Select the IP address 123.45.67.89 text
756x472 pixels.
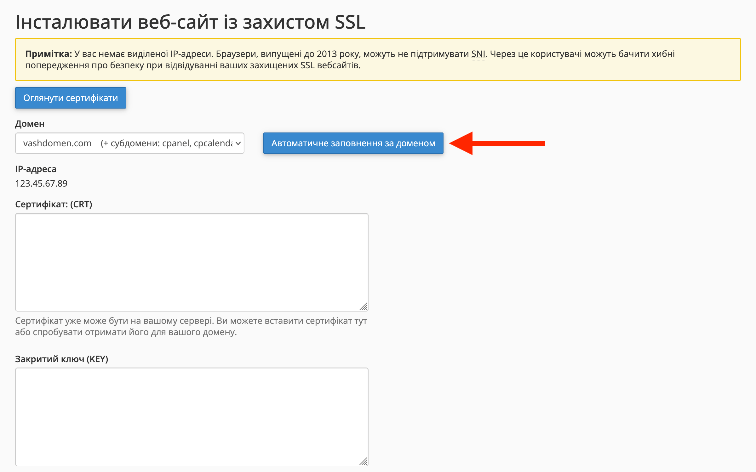41,183
